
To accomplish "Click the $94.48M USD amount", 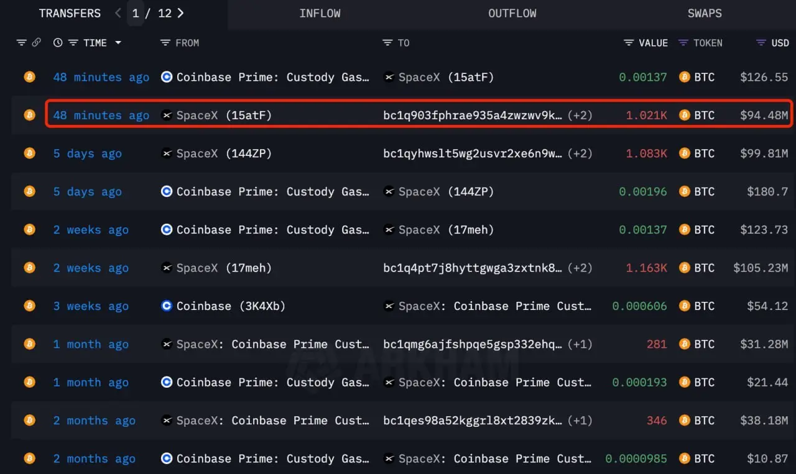I will (x=764, y=116).
